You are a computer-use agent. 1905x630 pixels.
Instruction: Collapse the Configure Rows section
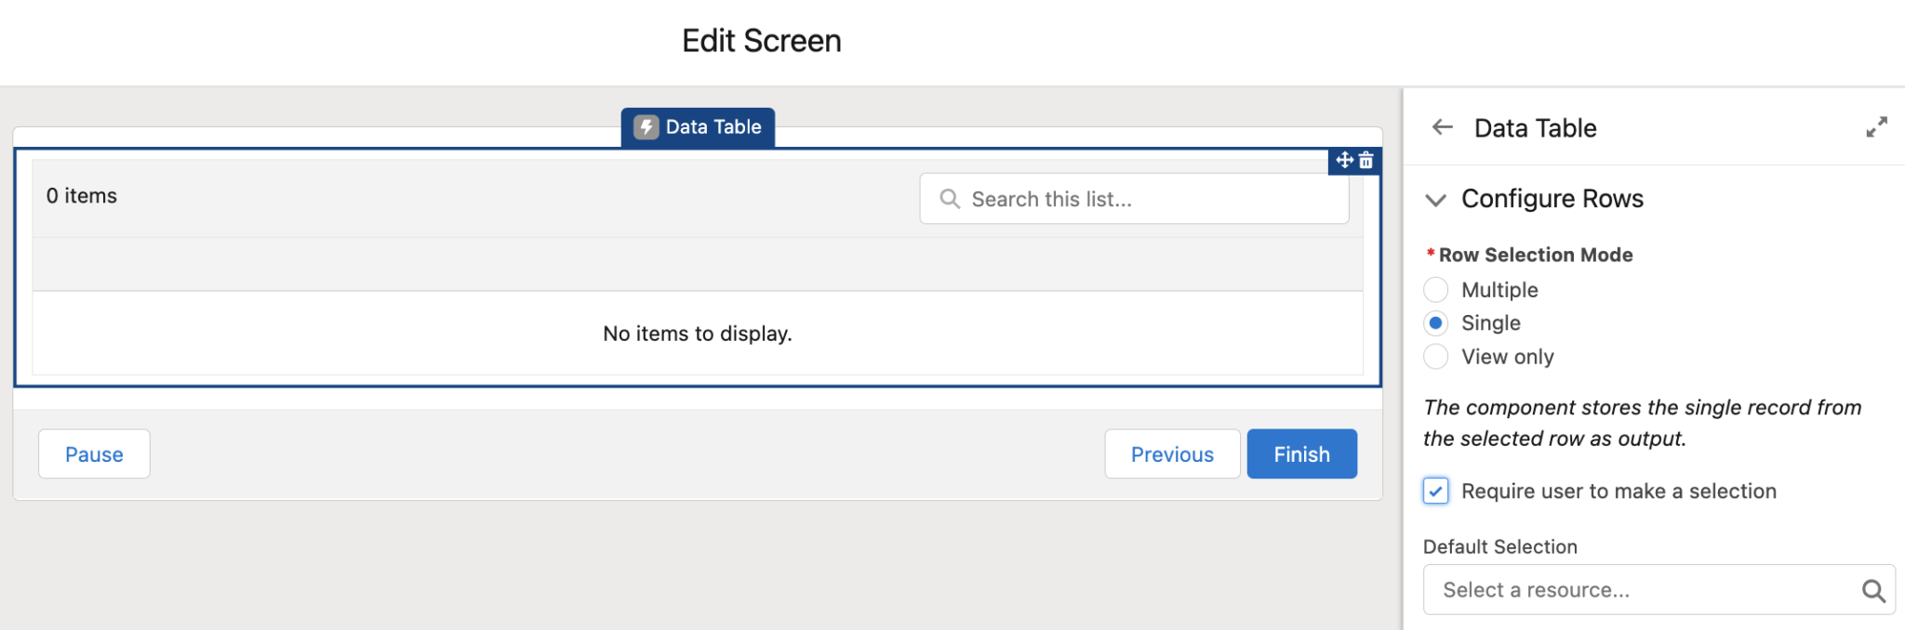pos(1435,199)
